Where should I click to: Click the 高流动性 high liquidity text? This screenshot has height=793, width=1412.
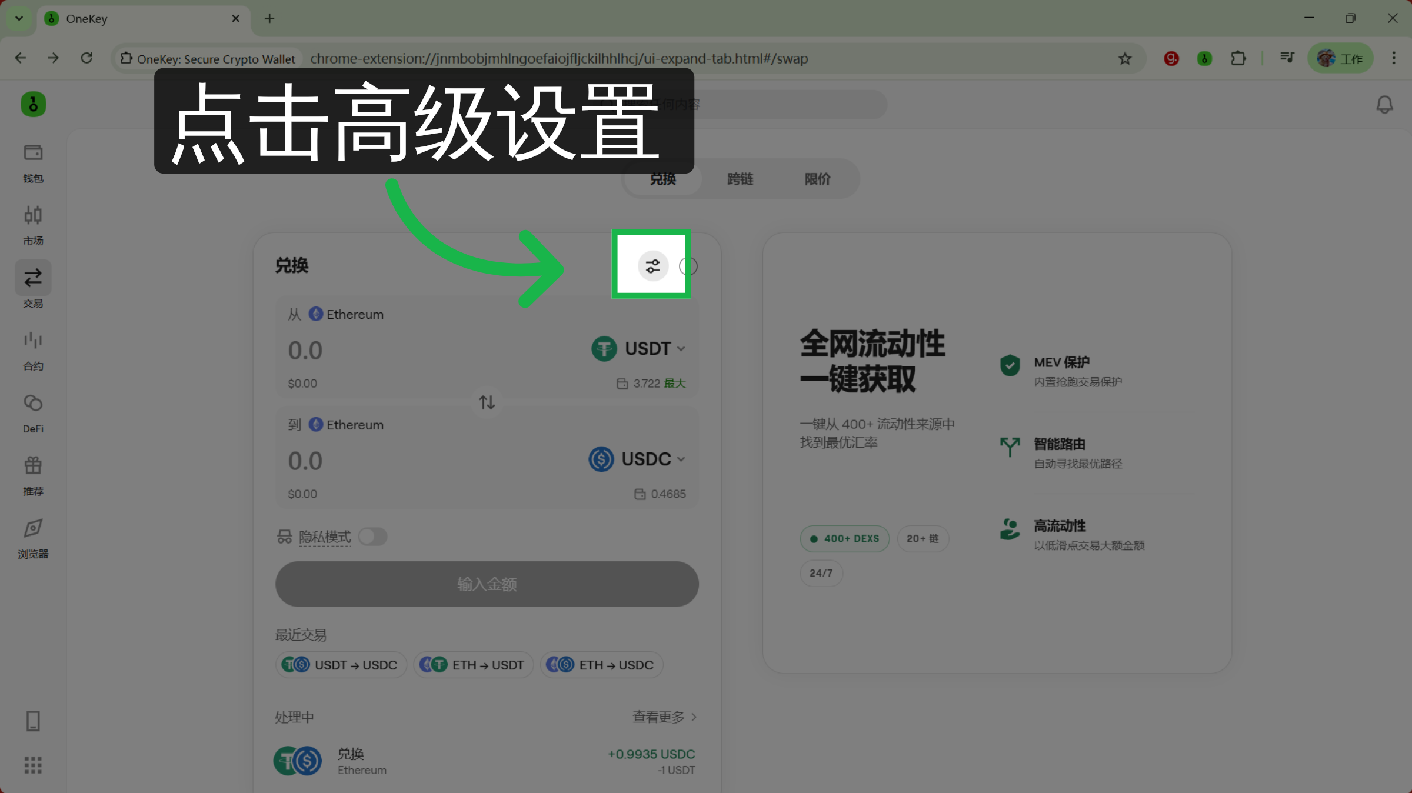pyautogui.click(x=1060, y=526)
